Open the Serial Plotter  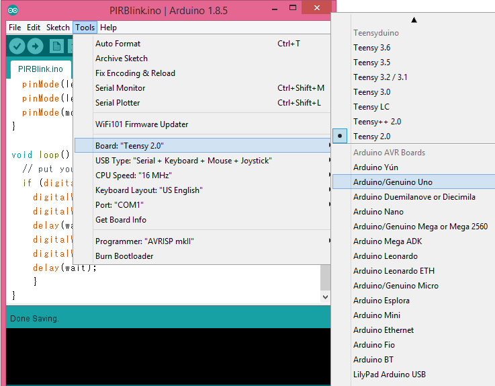[x=202, y=103]
